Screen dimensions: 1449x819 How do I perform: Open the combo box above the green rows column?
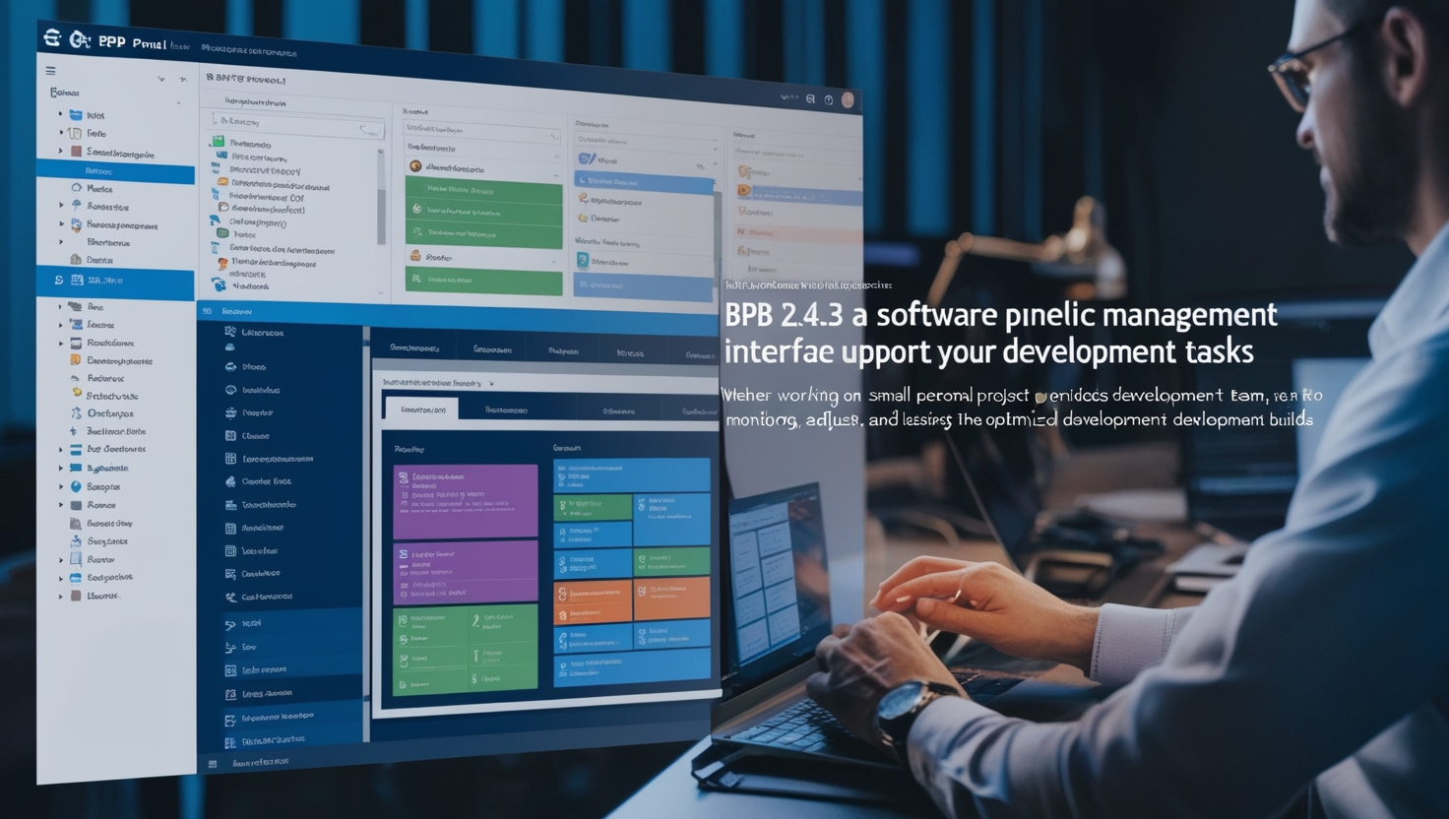pyautogui.click(x=482, y=130)
